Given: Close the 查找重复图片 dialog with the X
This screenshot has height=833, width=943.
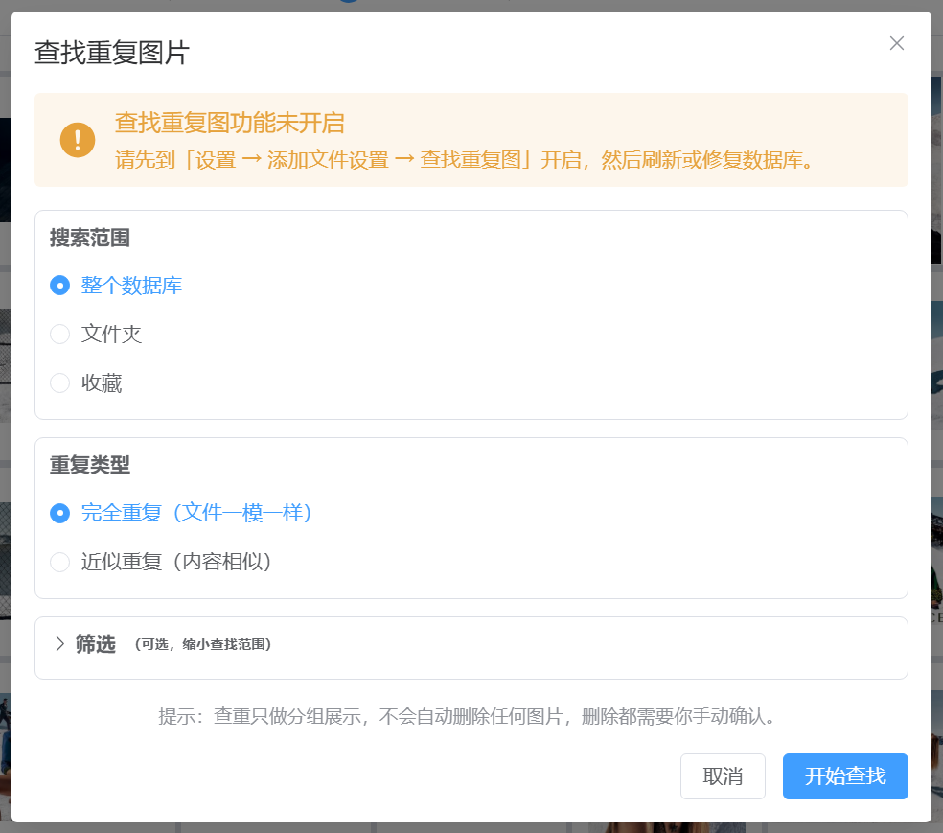Looking at the screenshot, I should pyautogui.click(x=897, y=43).
